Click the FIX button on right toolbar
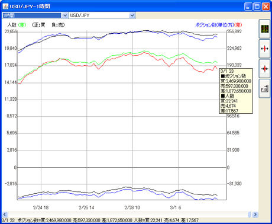The image size is (272, 224). [x=264, y=88]
